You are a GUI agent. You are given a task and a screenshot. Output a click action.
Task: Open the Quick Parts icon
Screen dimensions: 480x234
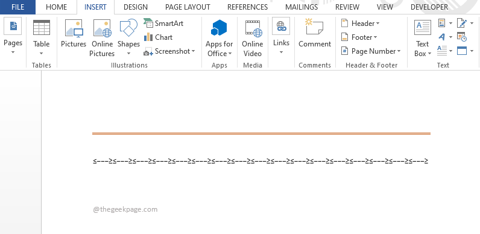click(x=442, y=24)
